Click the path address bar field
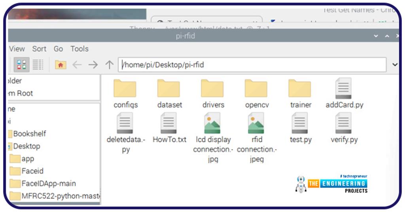This screenshot has width=405, height=212. point(253,64)
